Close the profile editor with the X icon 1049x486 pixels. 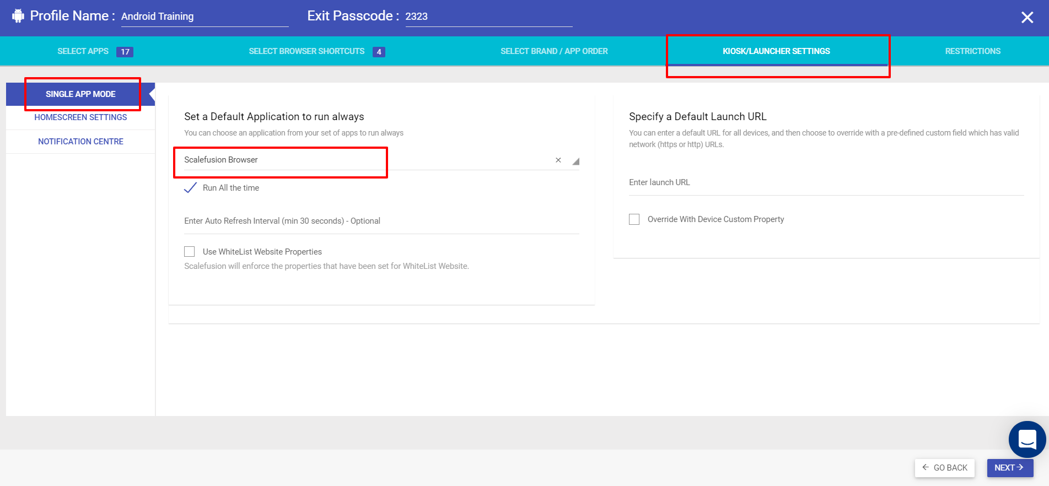(x=1027, y=17)
